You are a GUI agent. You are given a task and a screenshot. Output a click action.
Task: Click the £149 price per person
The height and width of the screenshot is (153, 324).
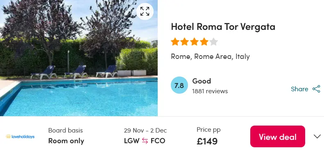click(x=207, y=142)
